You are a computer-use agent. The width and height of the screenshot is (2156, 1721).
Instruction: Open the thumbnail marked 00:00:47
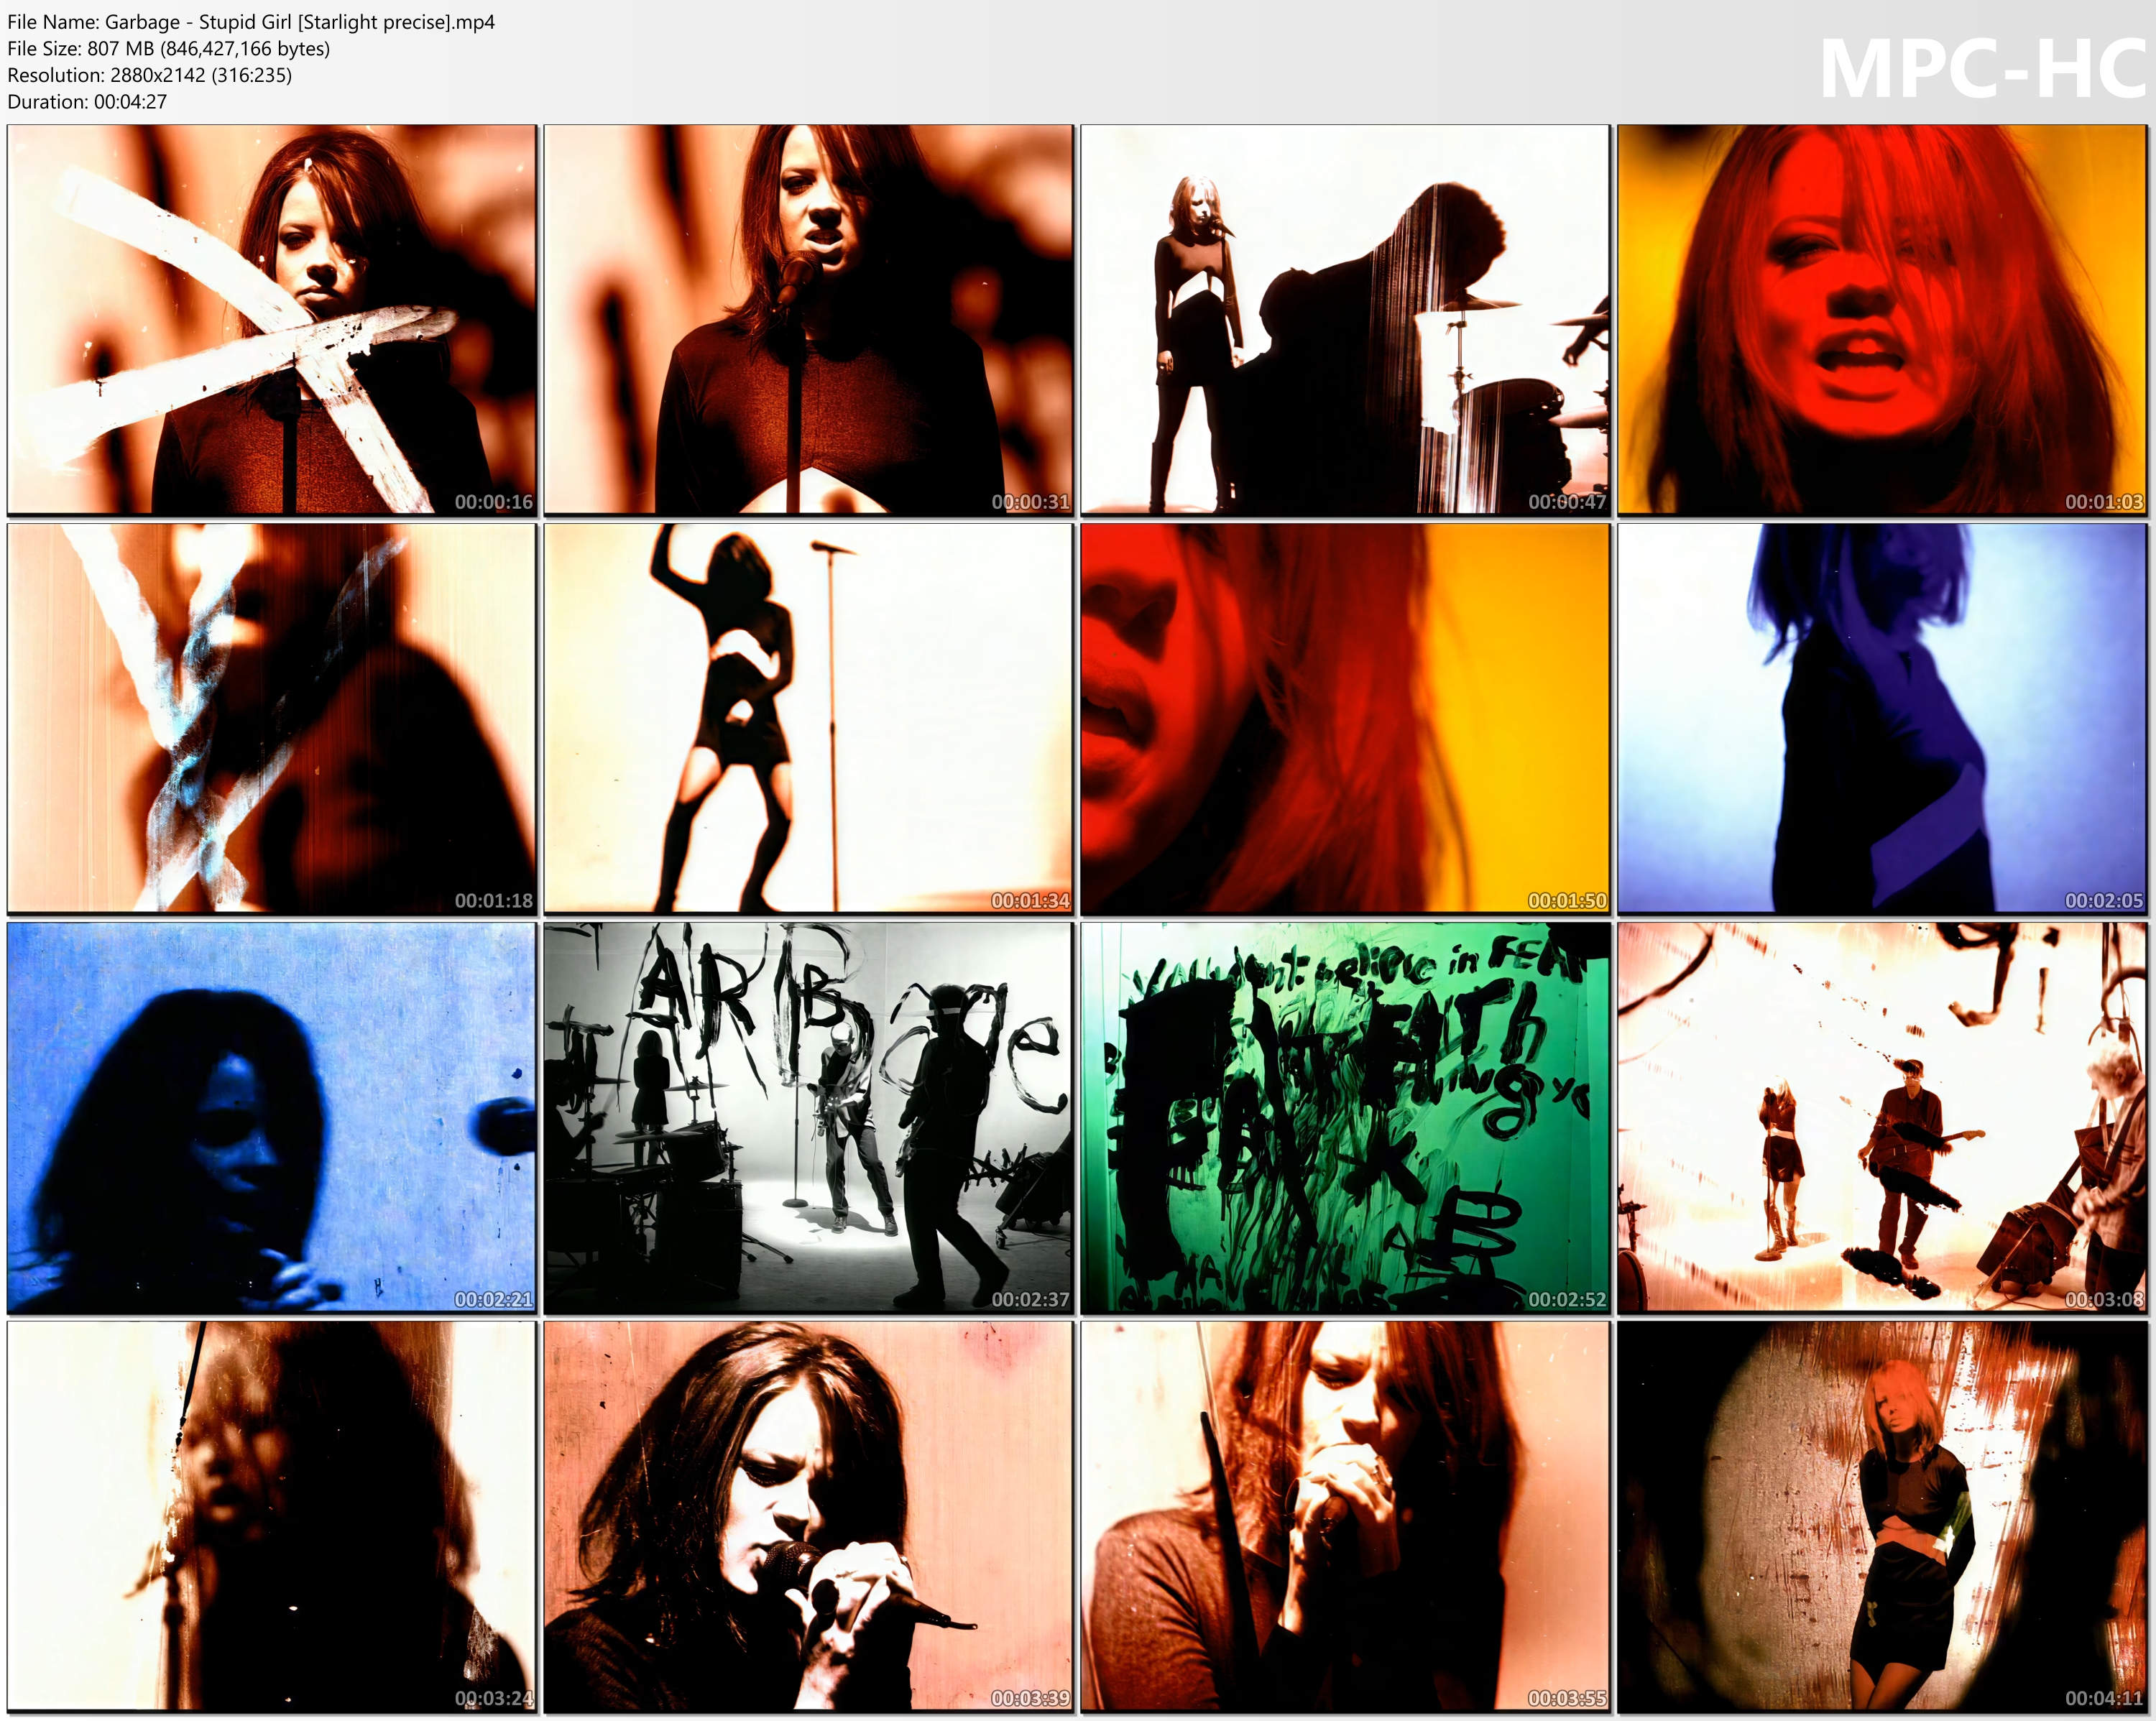click(1345, 320)
